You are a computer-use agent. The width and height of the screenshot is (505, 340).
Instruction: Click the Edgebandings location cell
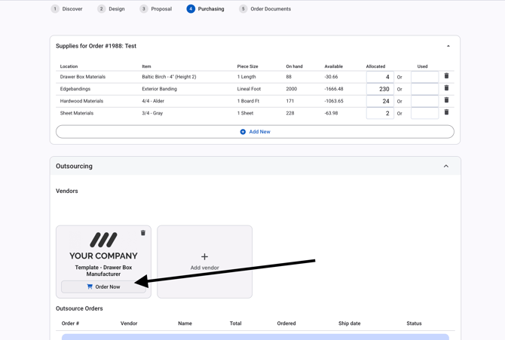pos(75,89)
